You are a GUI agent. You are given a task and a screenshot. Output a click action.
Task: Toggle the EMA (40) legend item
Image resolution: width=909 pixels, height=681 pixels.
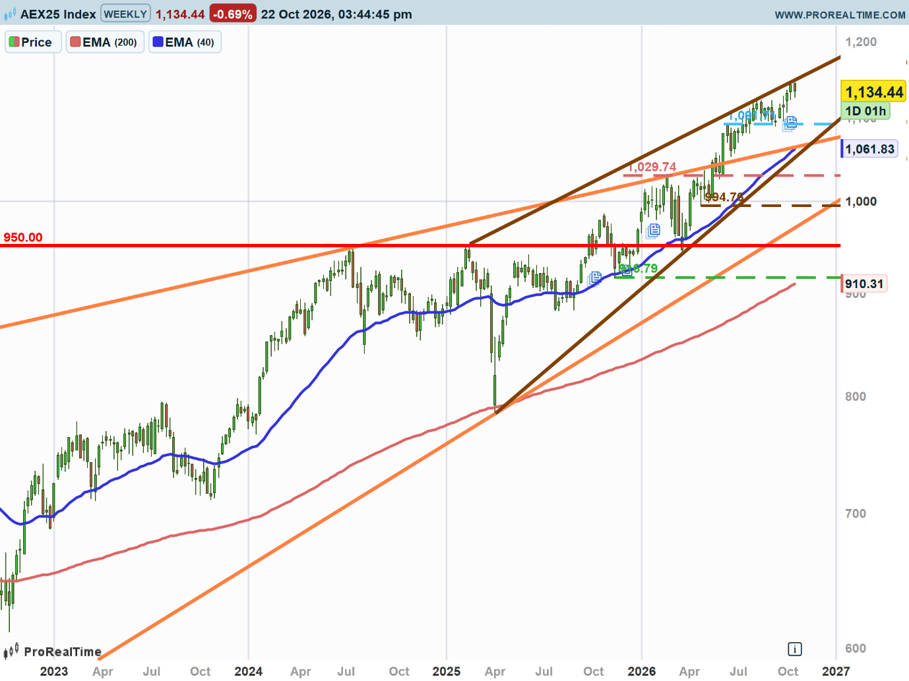(185, 42)
